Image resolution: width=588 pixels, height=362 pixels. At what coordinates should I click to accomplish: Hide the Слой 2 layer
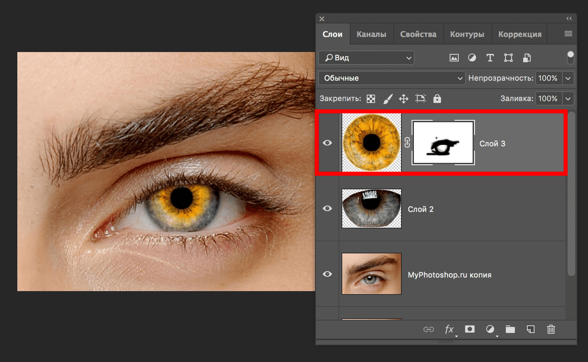point(328,209)
